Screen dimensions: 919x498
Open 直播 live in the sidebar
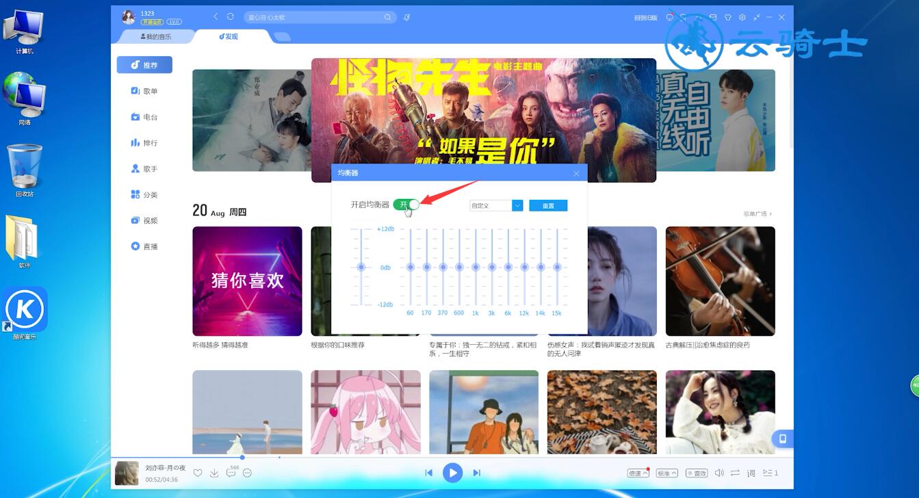[144, 246]
